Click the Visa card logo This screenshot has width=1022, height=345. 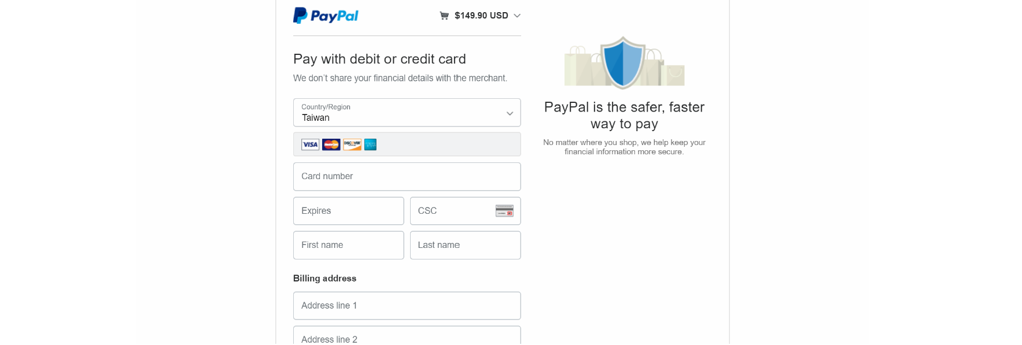pos(310,144)
